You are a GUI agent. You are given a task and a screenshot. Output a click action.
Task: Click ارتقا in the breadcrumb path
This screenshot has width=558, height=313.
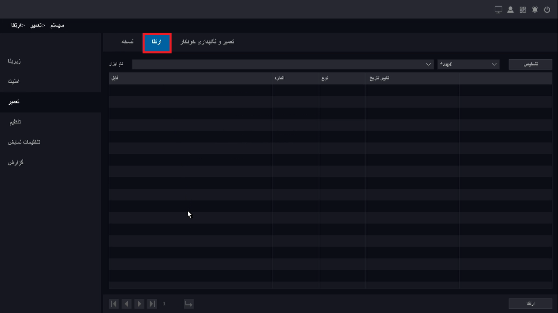click(16, 25)
